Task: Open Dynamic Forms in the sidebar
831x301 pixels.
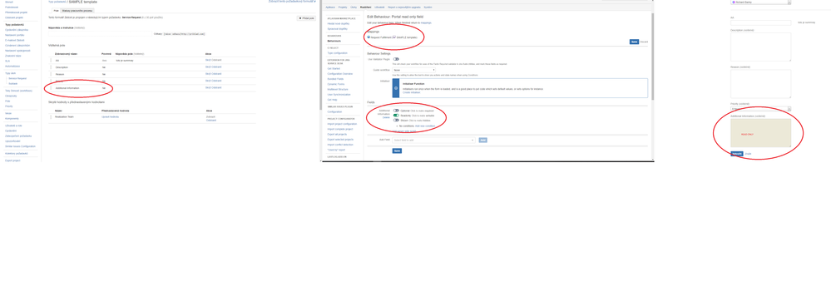Action: pos(335,84)
